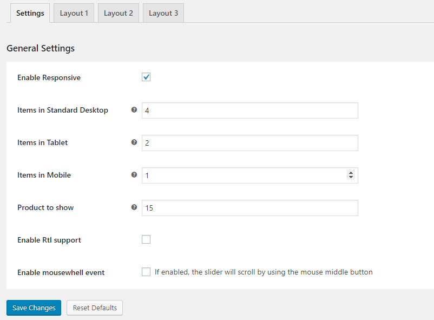Decrease Items in Mobile with down arrow
This screenshot has height=320, width=434.
tap(351, 178)
